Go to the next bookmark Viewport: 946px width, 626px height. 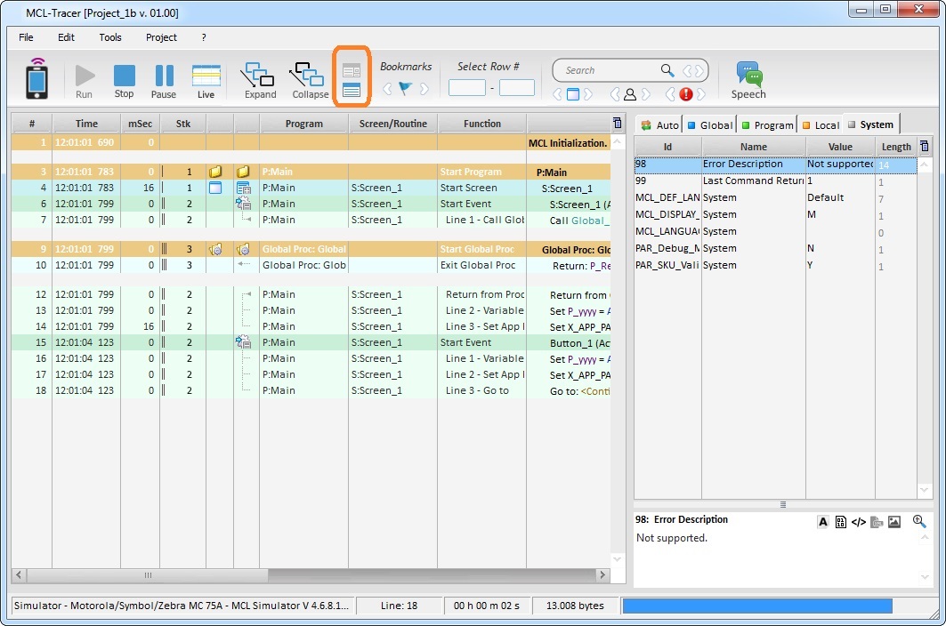coord(424,89)
